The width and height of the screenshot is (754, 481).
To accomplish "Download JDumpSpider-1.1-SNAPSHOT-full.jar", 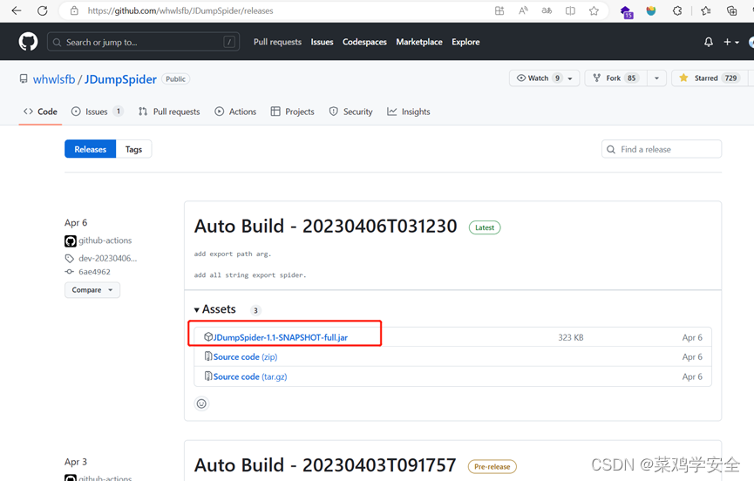I will [281, 337].
